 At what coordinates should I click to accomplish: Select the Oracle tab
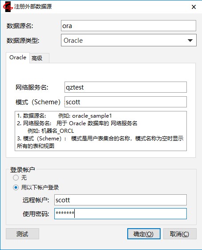click(x=18, y=57)
